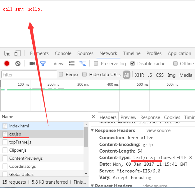Check Hide data URLs
The image size is (195, 188).
click(x=84, y=74)
